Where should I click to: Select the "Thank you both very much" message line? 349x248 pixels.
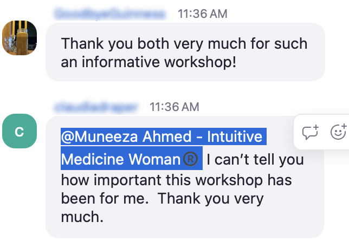(184, 43)
